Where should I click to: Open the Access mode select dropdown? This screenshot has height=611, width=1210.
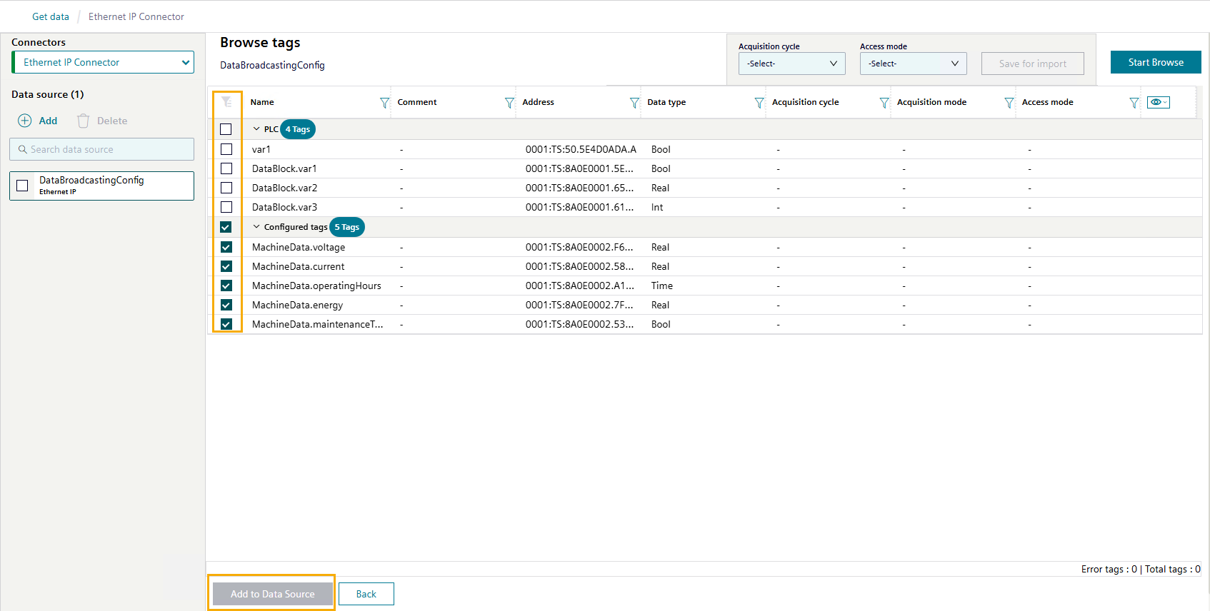coord(913,64)
